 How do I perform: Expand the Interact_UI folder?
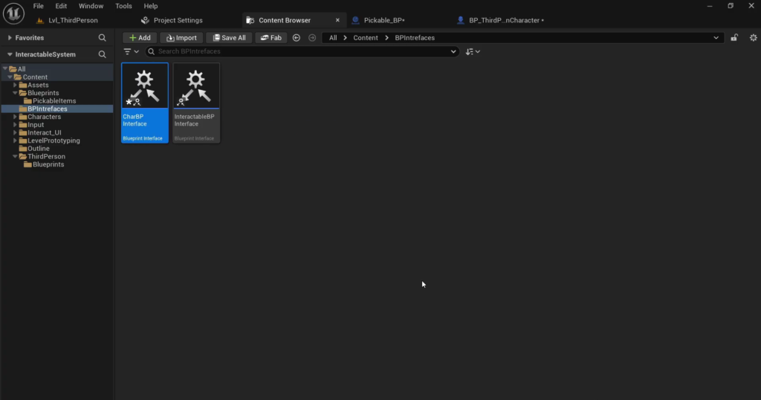tap(15, 132)
